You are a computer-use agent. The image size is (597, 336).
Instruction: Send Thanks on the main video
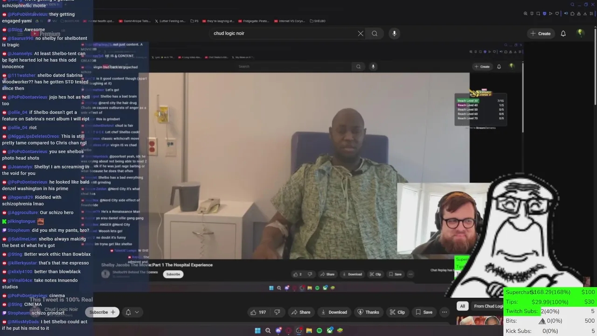pos(368,312)
